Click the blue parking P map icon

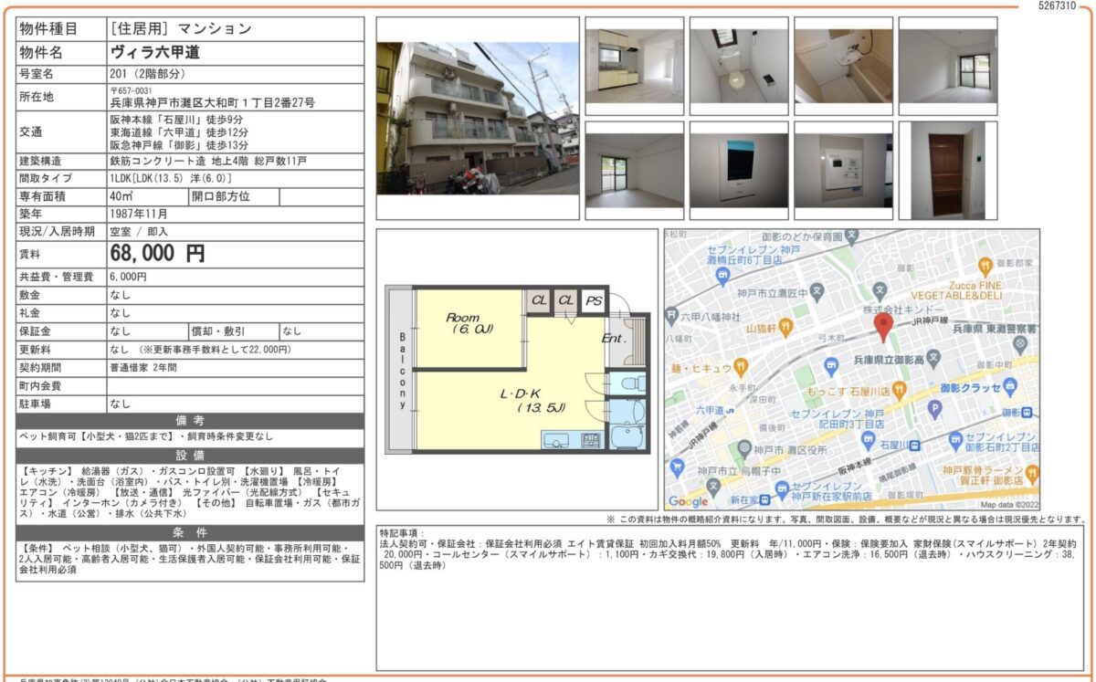point(933,409)
